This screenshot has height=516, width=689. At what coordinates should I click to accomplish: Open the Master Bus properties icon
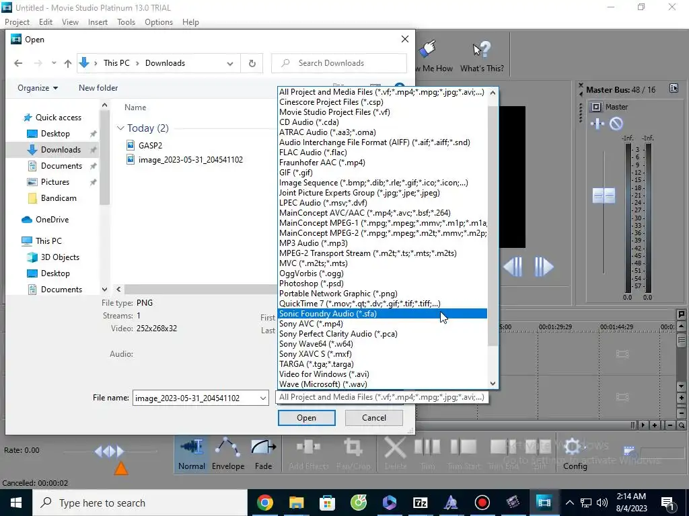click(674, 88)
